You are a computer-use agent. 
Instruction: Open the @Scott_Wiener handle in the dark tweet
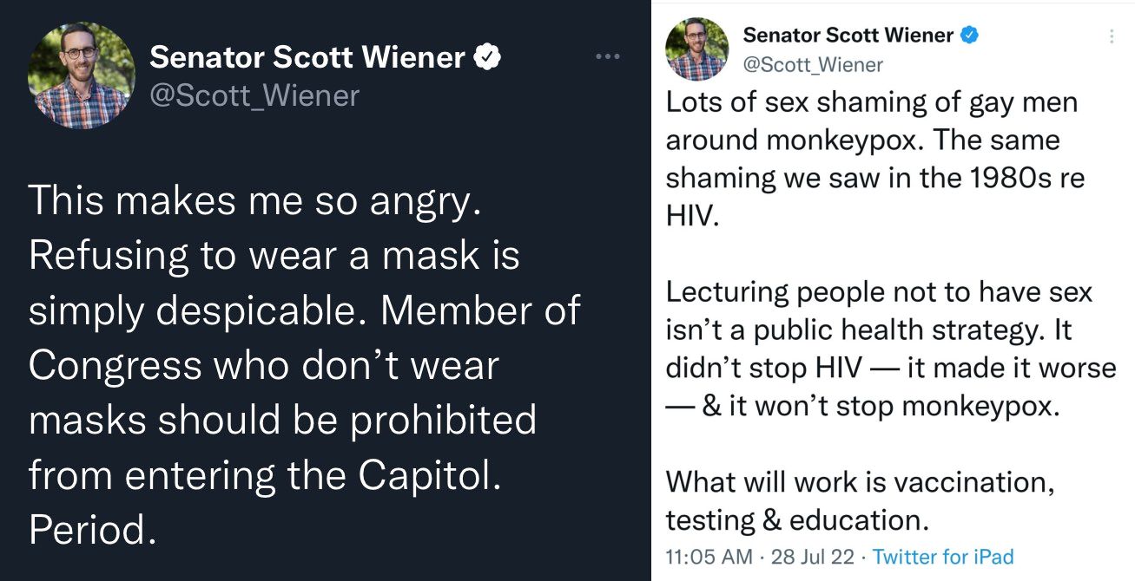254,95
